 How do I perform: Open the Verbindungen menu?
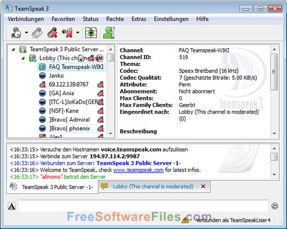26,19
